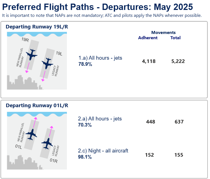
Task: Click the pink arrow above 01L plane
Action: tap(35, 122)
